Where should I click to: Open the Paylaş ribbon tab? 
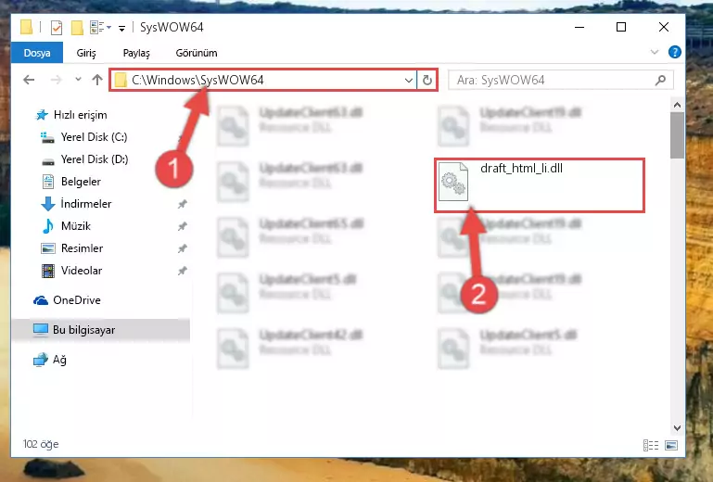[x=136, y=53]
